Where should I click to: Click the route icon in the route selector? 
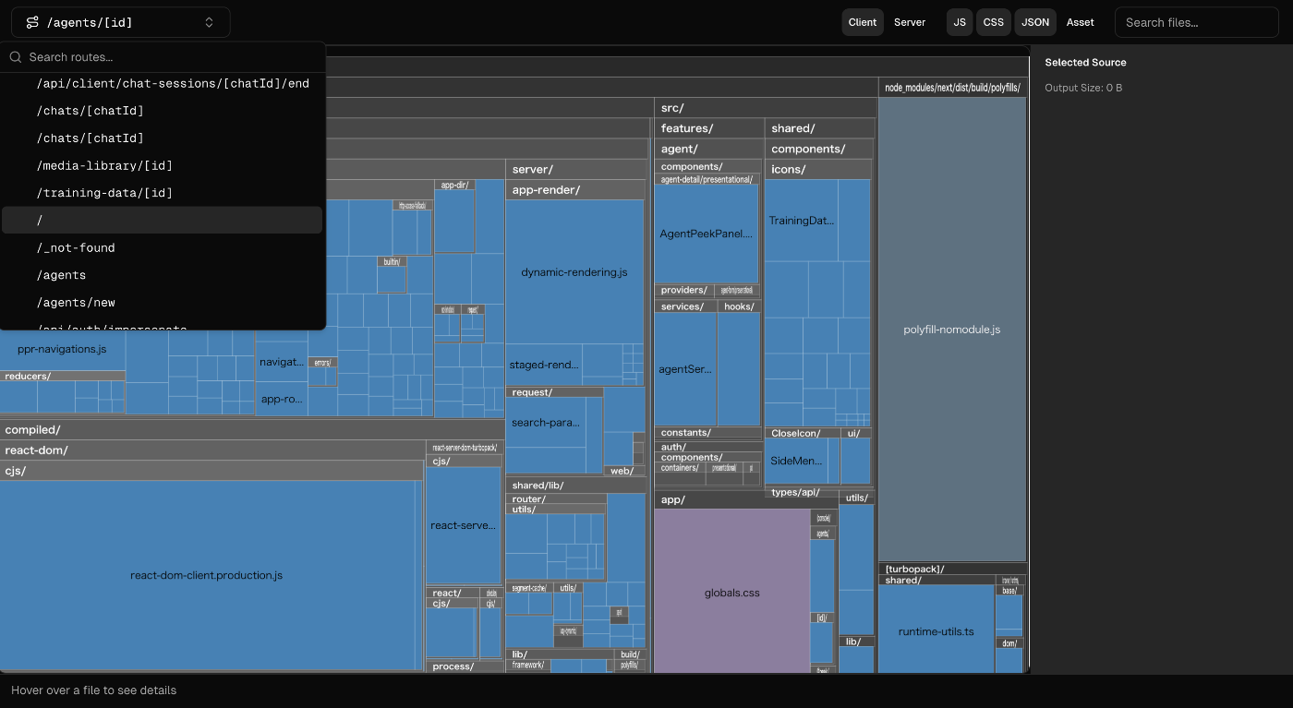(x=32, y=22)
